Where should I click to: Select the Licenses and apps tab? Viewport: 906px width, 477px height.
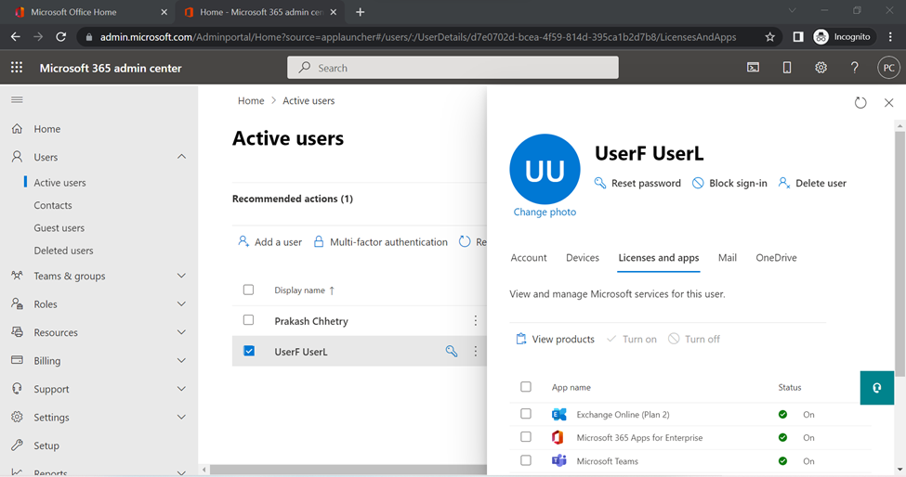point(659,258)
